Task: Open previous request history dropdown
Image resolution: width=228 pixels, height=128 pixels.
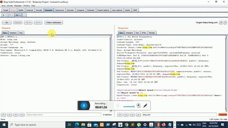Action: tap(28, 22)
